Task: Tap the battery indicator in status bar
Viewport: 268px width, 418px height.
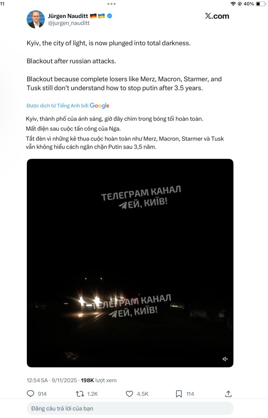Action: (260, 4)
